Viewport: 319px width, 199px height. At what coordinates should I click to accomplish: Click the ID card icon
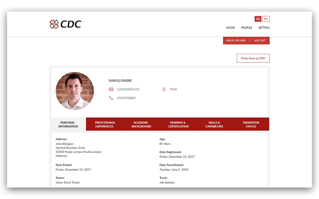tap(111, 89)
